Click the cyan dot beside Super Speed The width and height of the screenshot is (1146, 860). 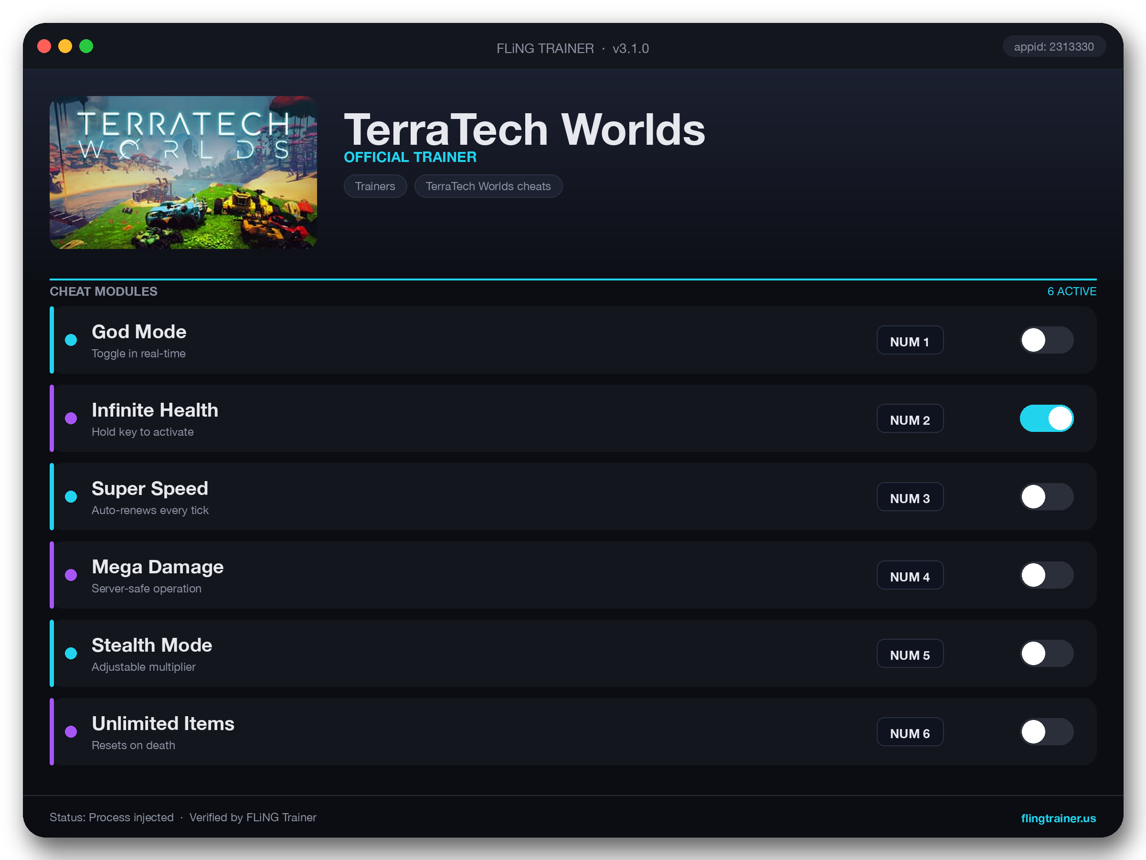(71, 496)
